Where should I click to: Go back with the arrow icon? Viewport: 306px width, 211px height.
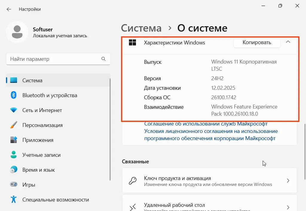tap(9, 9)
